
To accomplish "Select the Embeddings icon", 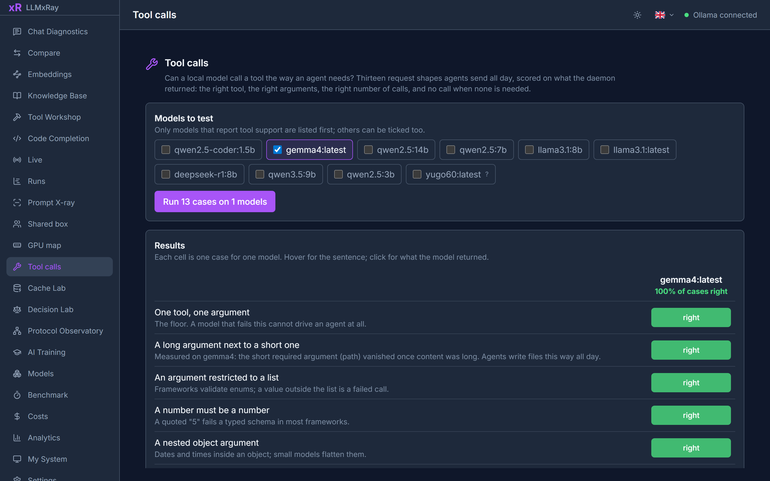I will click(x=17, y=74).
